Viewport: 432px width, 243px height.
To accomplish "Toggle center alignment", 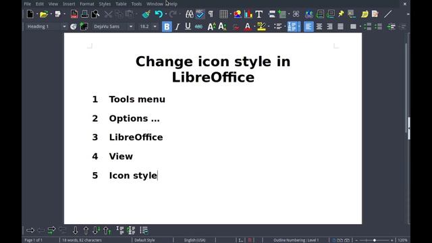I will coord(319,26).
